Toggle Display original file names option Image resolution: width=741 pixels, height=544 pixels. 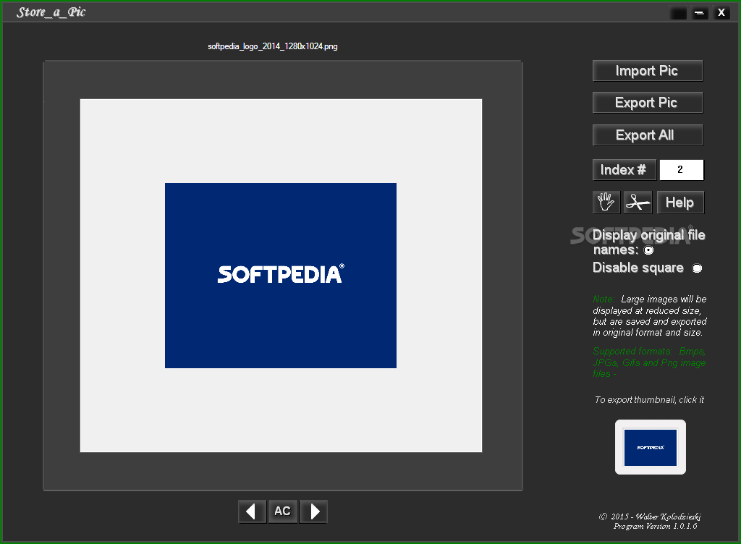coord(649,250)
